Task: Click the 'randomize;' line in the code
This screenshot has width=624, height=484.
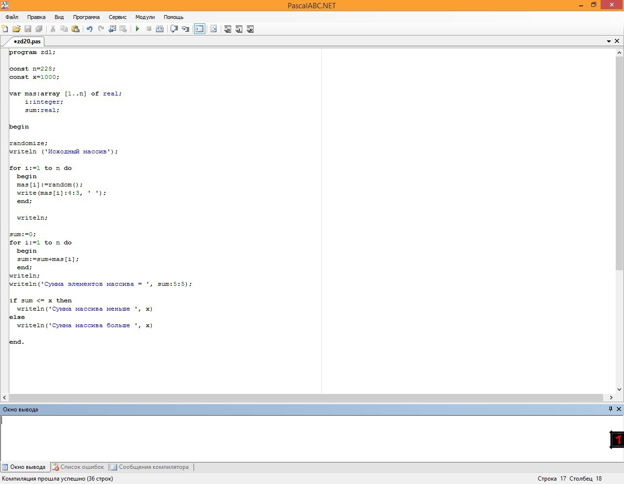Action: point(28,143)
